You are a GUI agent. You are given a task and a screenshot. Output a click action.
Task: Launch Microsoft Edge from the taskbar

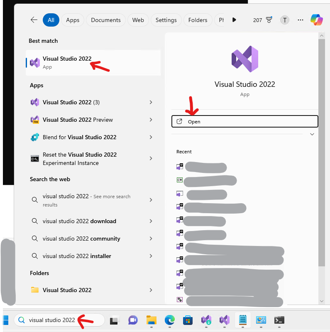pos(170,320)
